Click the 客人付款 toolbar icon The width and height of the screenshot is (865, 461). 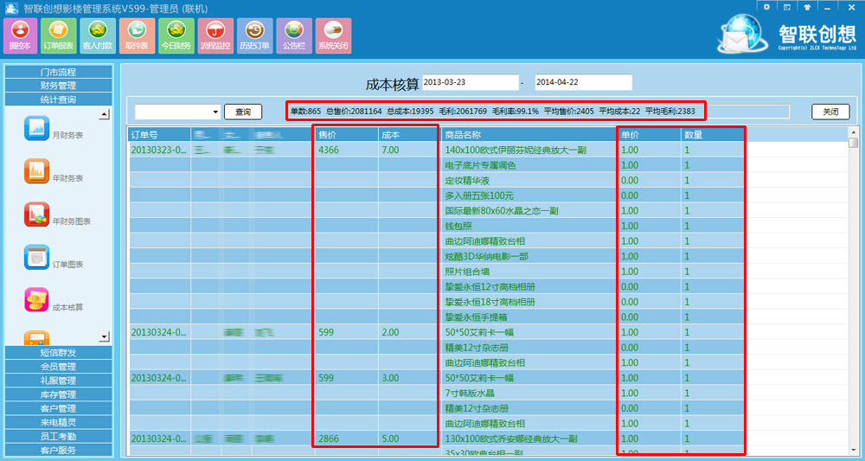tap(97, 35)
